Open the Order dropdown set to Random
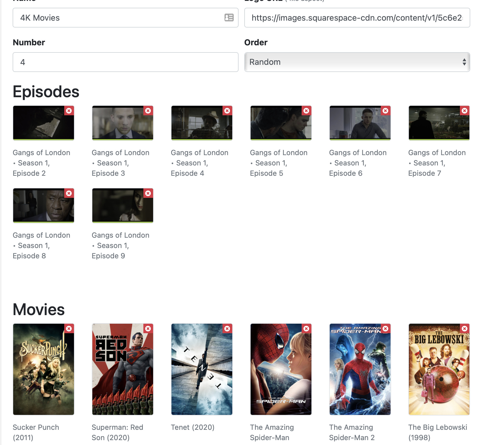Image resolution: width=480 pixels, height=445 pixels. click(x=357, y=62)
